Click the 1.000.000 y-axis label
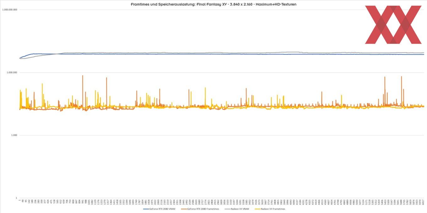Image resolution: width=427 pixels, height=213 pixels. [x=12, y=72]
